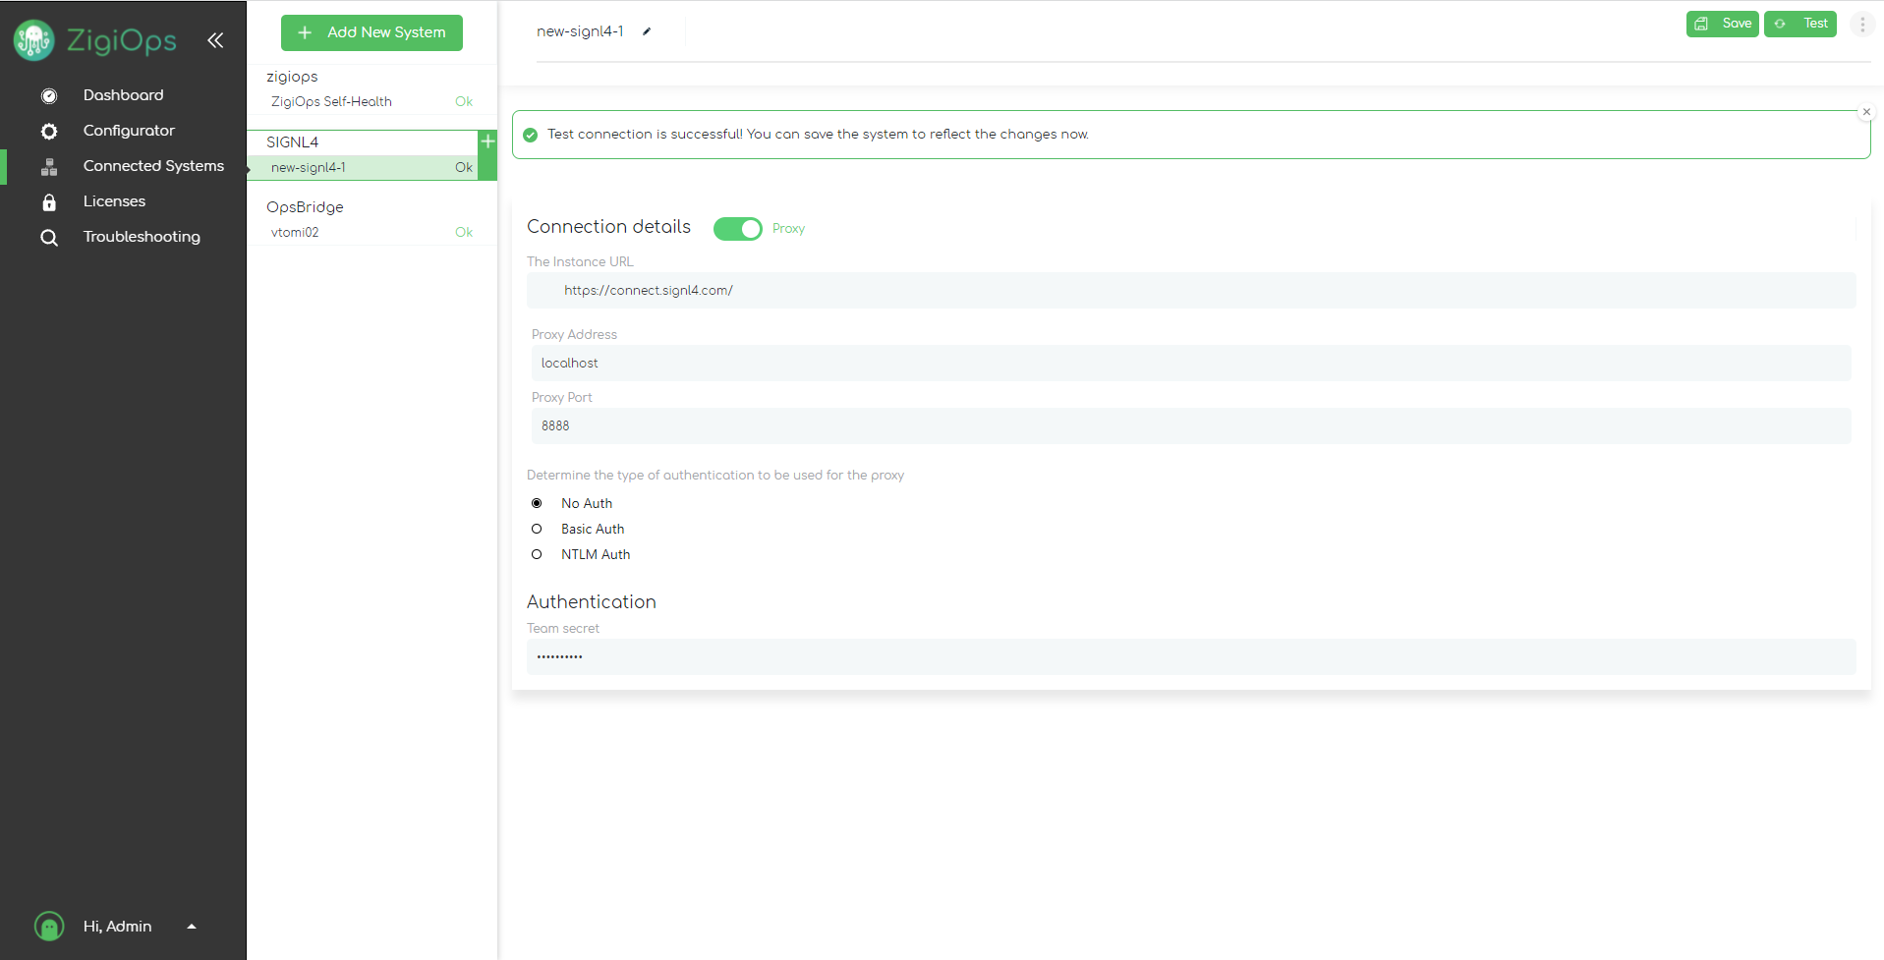The image size is (1884, 960).
Task: Click the green success checkmark icon
Action: tap(531, 135)
